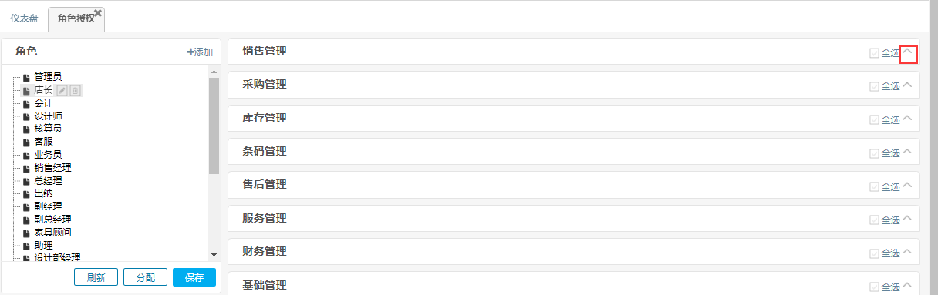The width and height of the screenshot is (938, 295).
Task: Click the file icon beside 管理员
Action: (26, 77)
